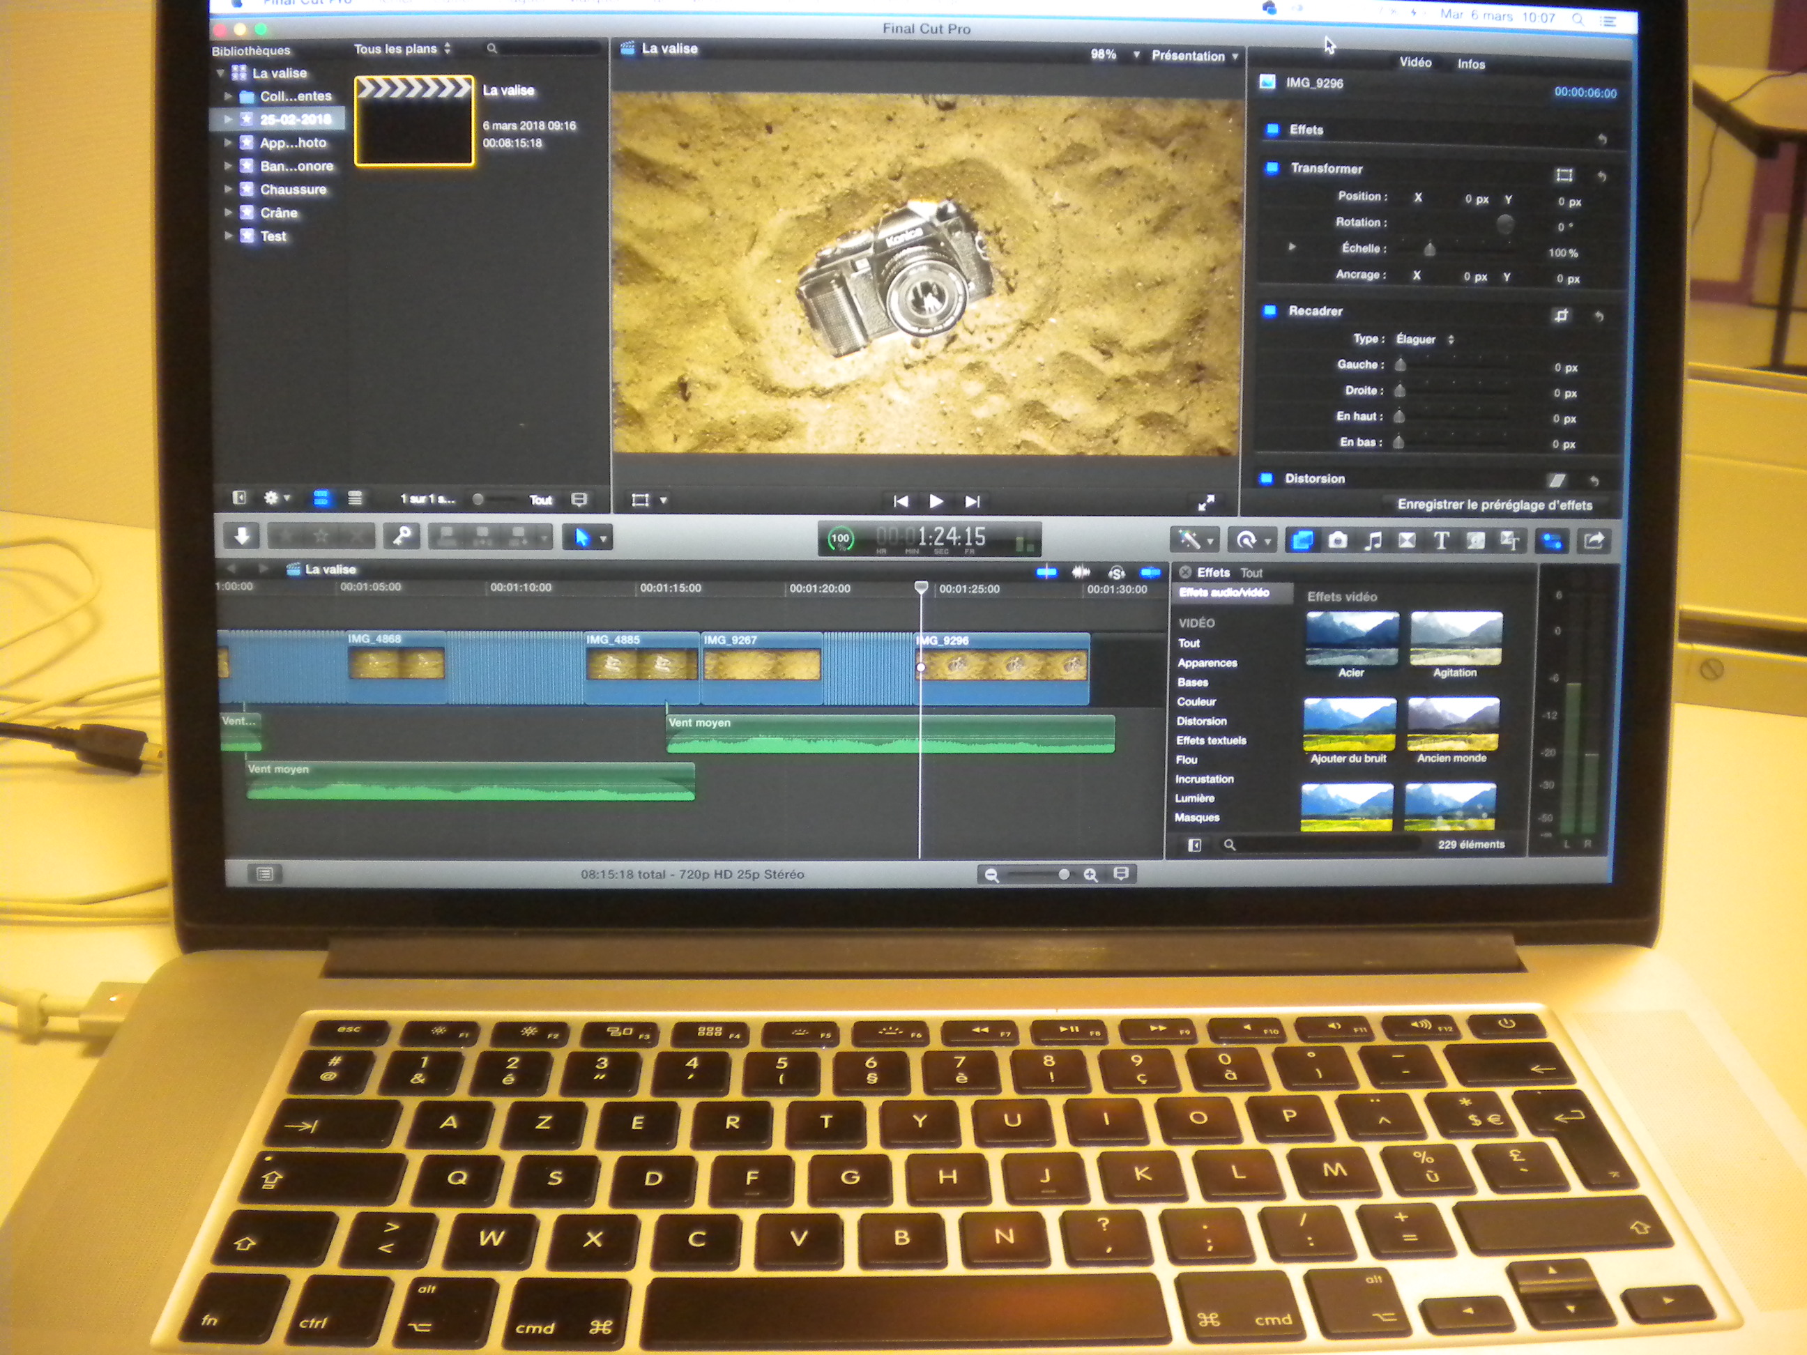Switch to the Infos inspector tab
Screen dimensions: 1807x1355
1470,63
